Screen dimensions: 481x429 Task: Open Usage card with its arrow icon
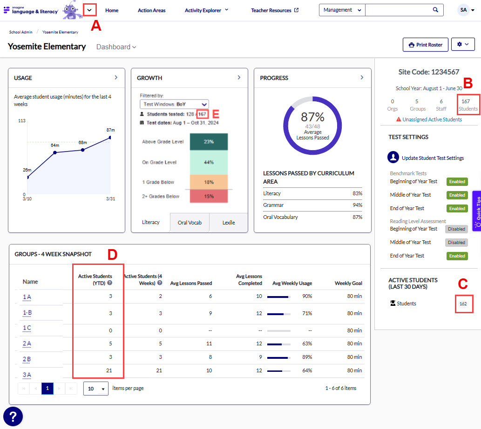[x=116, y=78]
